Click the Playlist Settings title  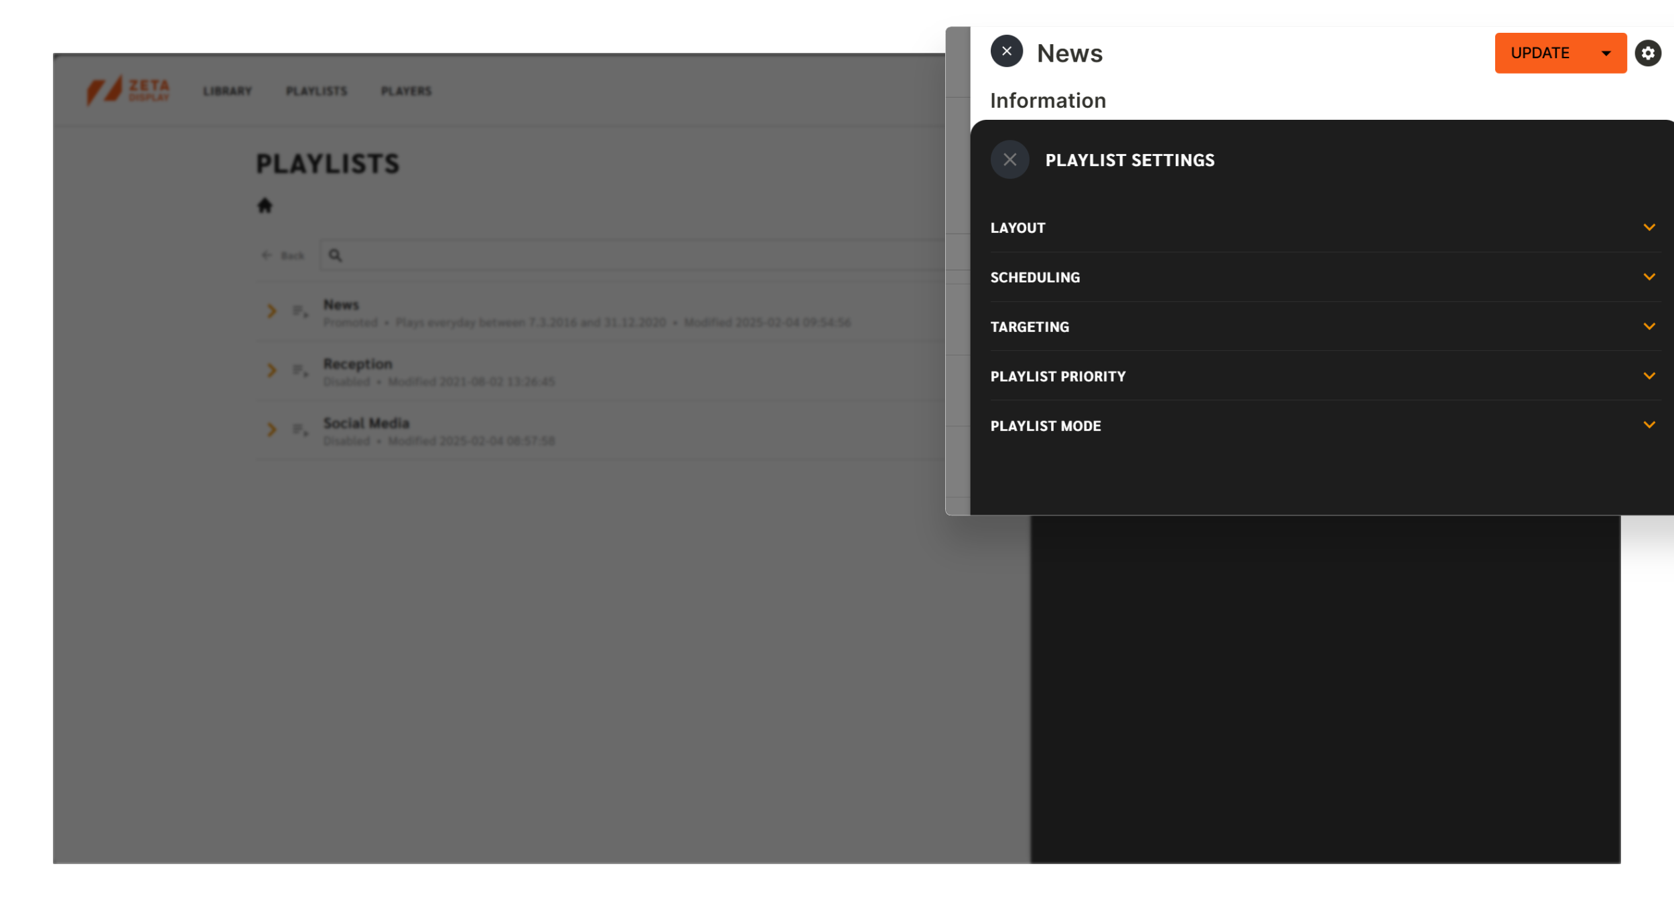(x=1129, y=161)
